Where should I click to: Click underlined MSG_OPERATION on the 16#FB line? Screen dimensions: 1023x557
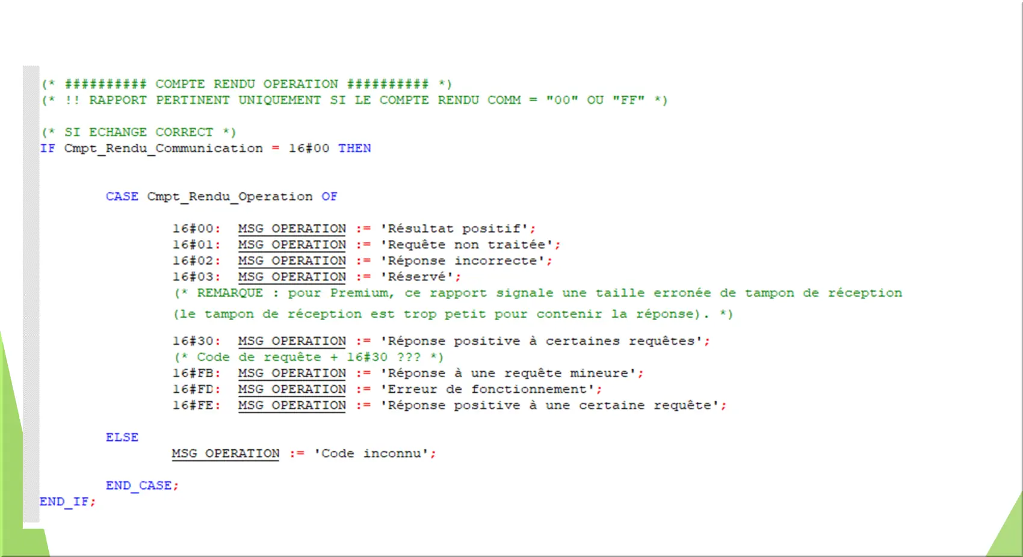pos(292,373)
